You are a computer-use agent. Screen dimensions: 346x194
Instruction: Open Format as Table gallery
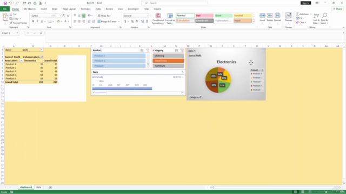pyautogui.click(x=170, y=19)
